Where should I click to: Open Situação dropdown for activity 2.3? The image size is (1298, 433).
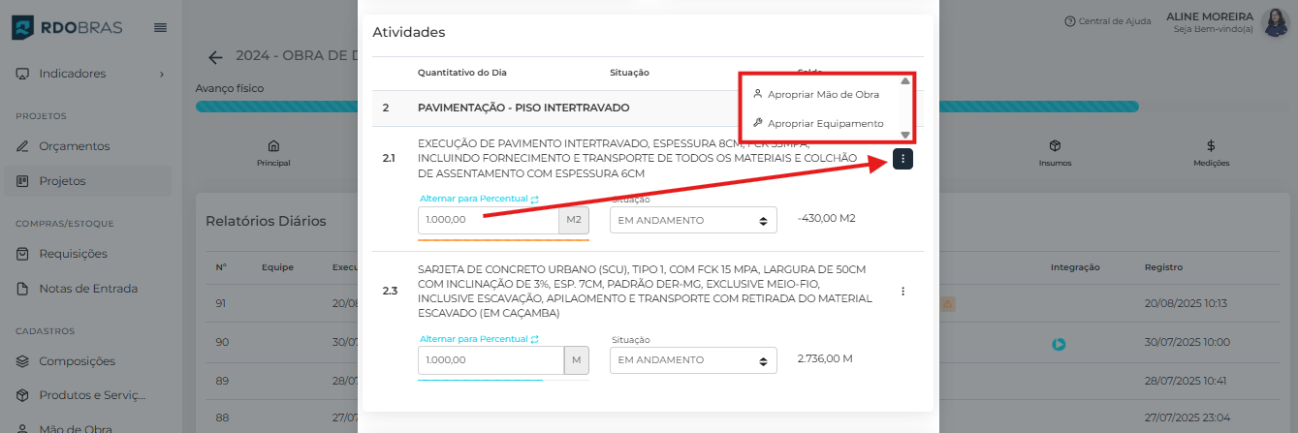point(693,360)
